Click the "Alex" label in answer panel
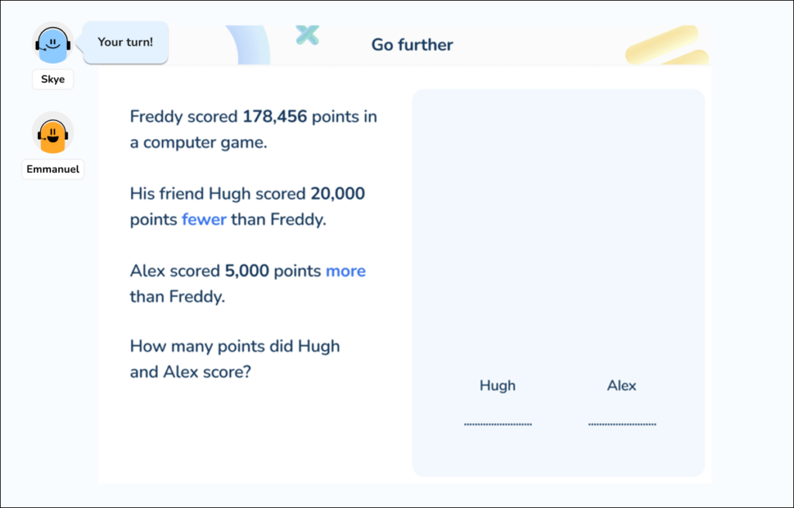 coord(622,385)
